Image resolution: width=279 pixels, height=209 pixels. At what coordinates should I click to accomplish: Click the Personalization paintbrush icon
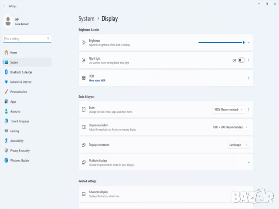pyautogui.click(x=6, y=92)
